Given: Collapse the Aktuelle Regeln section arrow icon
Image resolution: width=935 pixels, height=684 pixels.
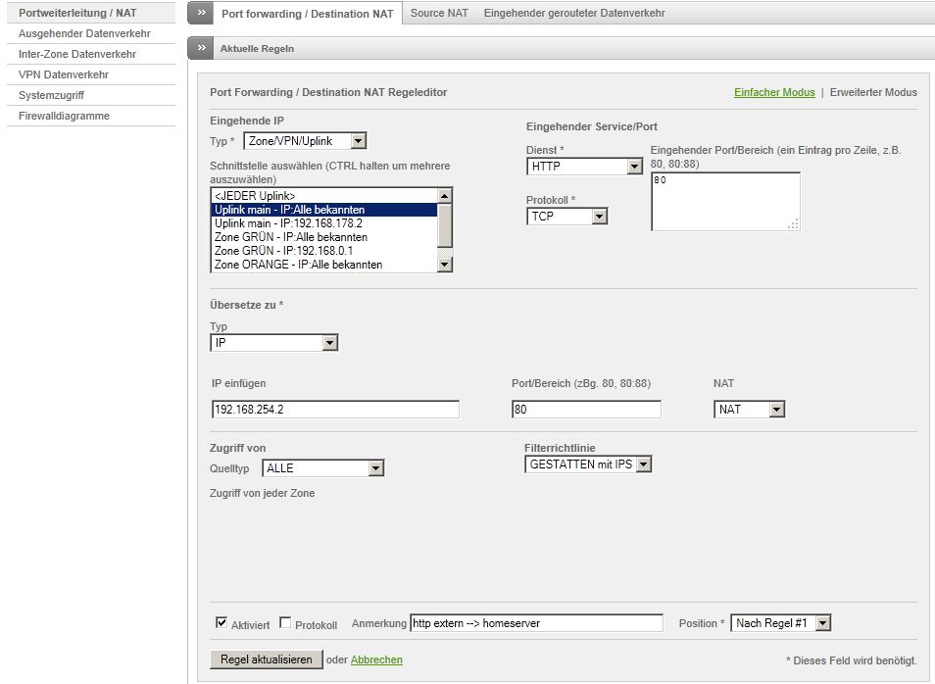Looking at the screenshot, I should pos(200,48).
